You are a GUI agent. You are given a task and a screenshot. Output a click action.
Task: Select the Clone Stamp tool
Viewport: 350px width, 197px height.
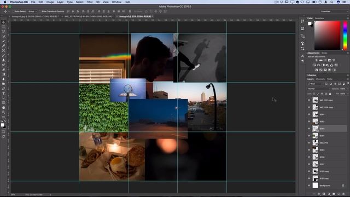pos(3,60)
